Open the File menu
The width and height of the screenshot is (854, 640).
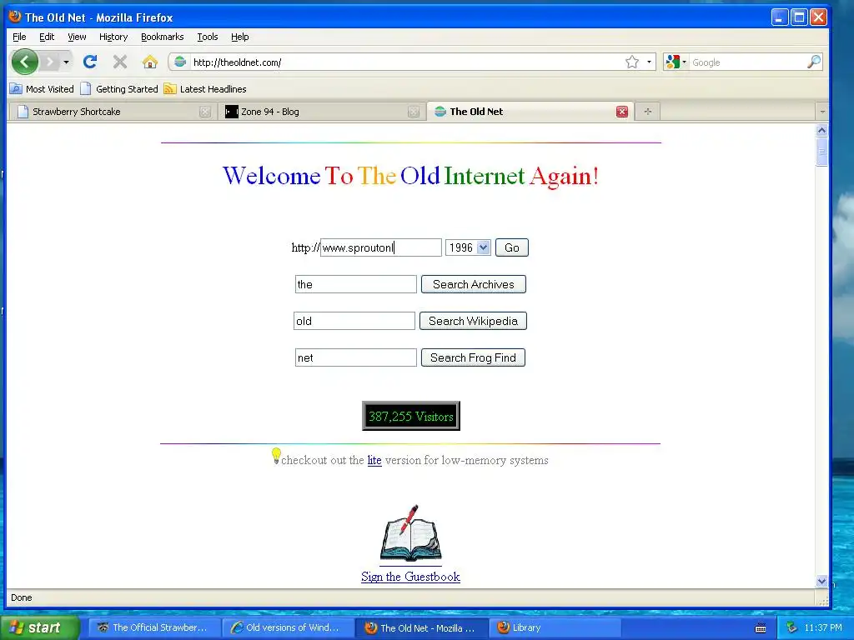19,37
